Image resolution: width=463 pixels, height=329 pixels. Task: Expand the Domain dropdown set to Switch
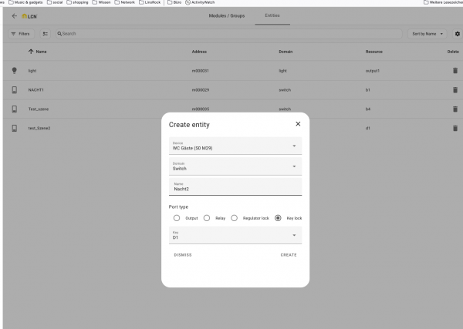(x=235, y=166)
